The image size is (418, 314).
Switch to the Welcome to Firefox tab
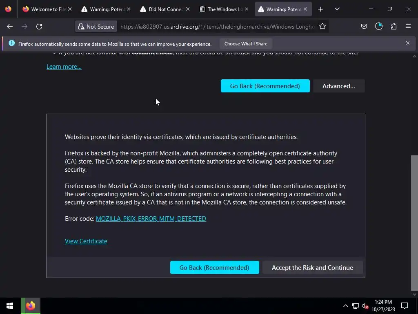pos(47,9)
